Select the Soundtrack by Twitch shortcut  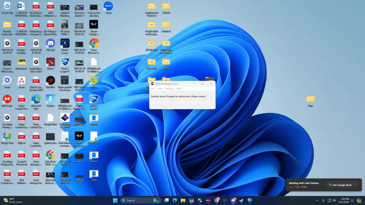coord(65,120)
